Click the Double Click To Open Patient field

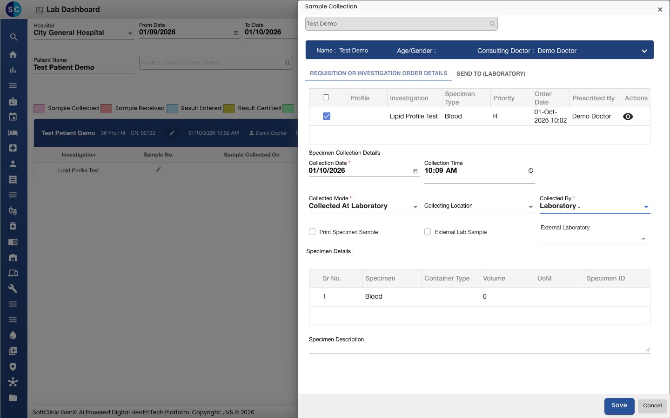tap(216, 63)
